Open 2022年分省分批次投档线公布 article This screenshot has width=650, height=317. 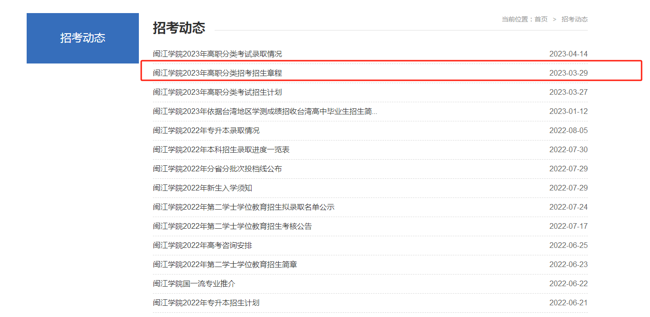pyautogui.click(x=217, y=169)
